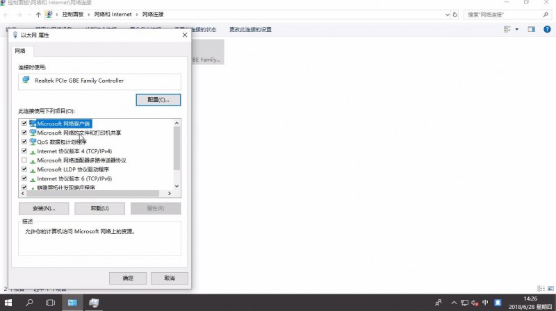Open the view options dropdown arrow
Viewport: 556px width, 311px height.
(516, 29)
